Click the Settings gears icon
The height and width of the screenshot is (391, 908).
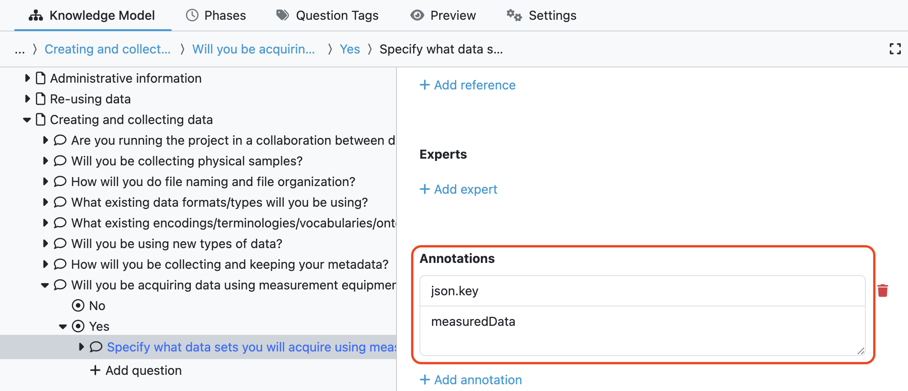[514, 15]
